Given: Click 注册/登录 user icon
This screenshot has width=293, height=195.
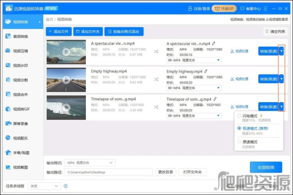Looking at the screenshot, I should 190,9.
